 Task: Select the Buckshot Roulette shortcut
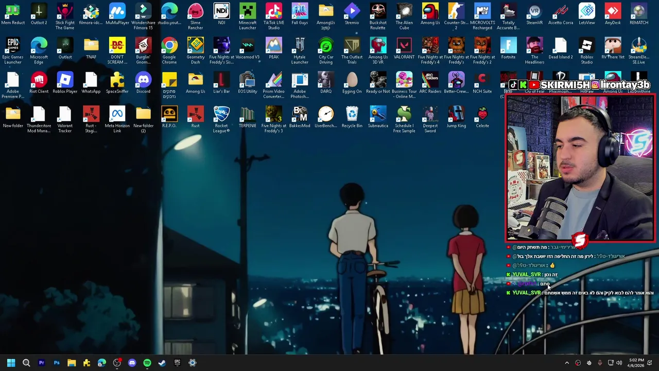(378, 16)
